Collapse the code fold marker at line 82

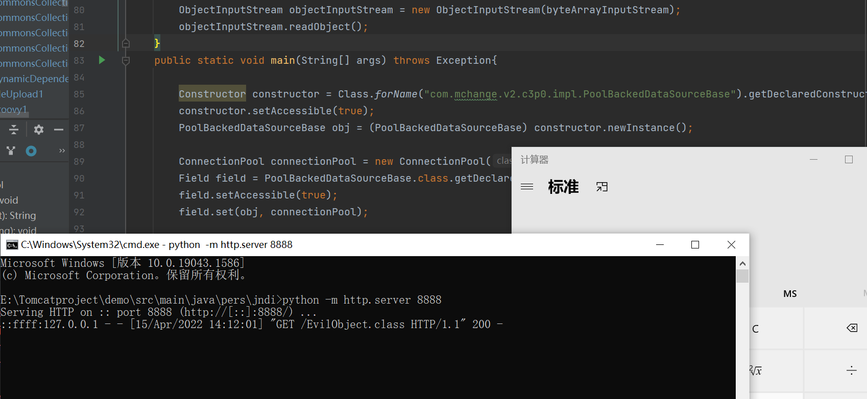coord(126,43)
